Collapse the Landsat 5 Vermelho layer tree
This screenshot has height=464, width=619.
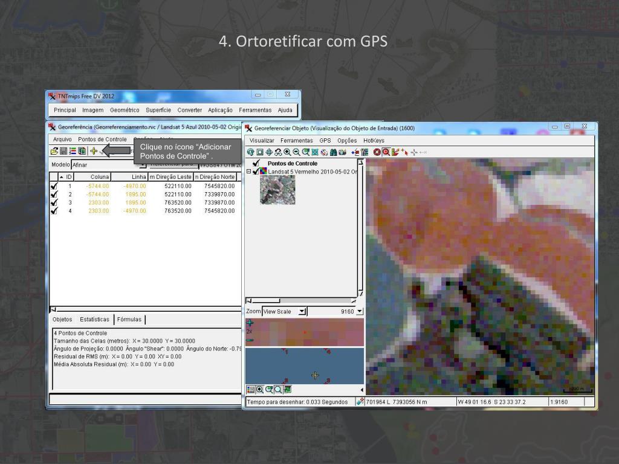coord(248,172)
